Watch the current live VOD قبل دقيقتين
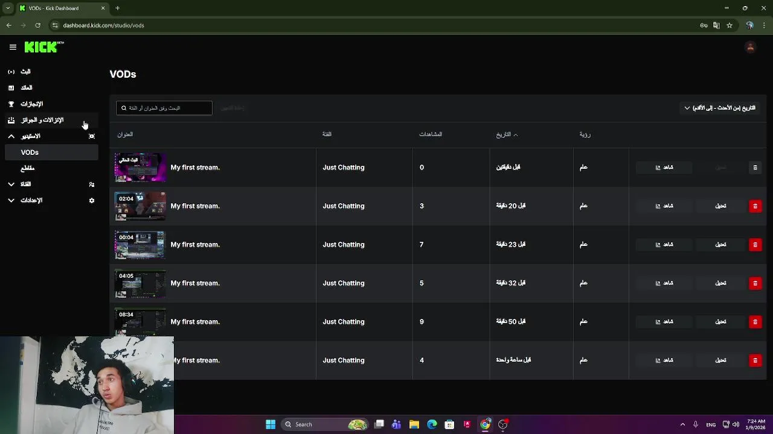 pyautogui.click(x=664, y=168)
